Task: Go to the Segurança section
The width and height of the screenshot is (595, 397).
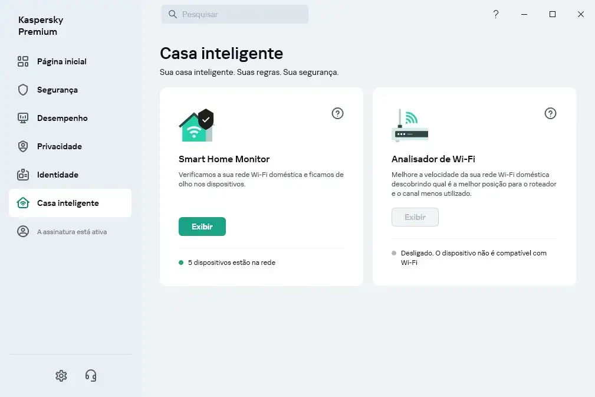Action: (x=57, y=90)
